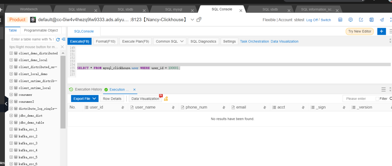Image resolution: width=392 pixels, height=166 pixels.
Task: Expand client_demo_local table node
Action: tap(11, 60)
